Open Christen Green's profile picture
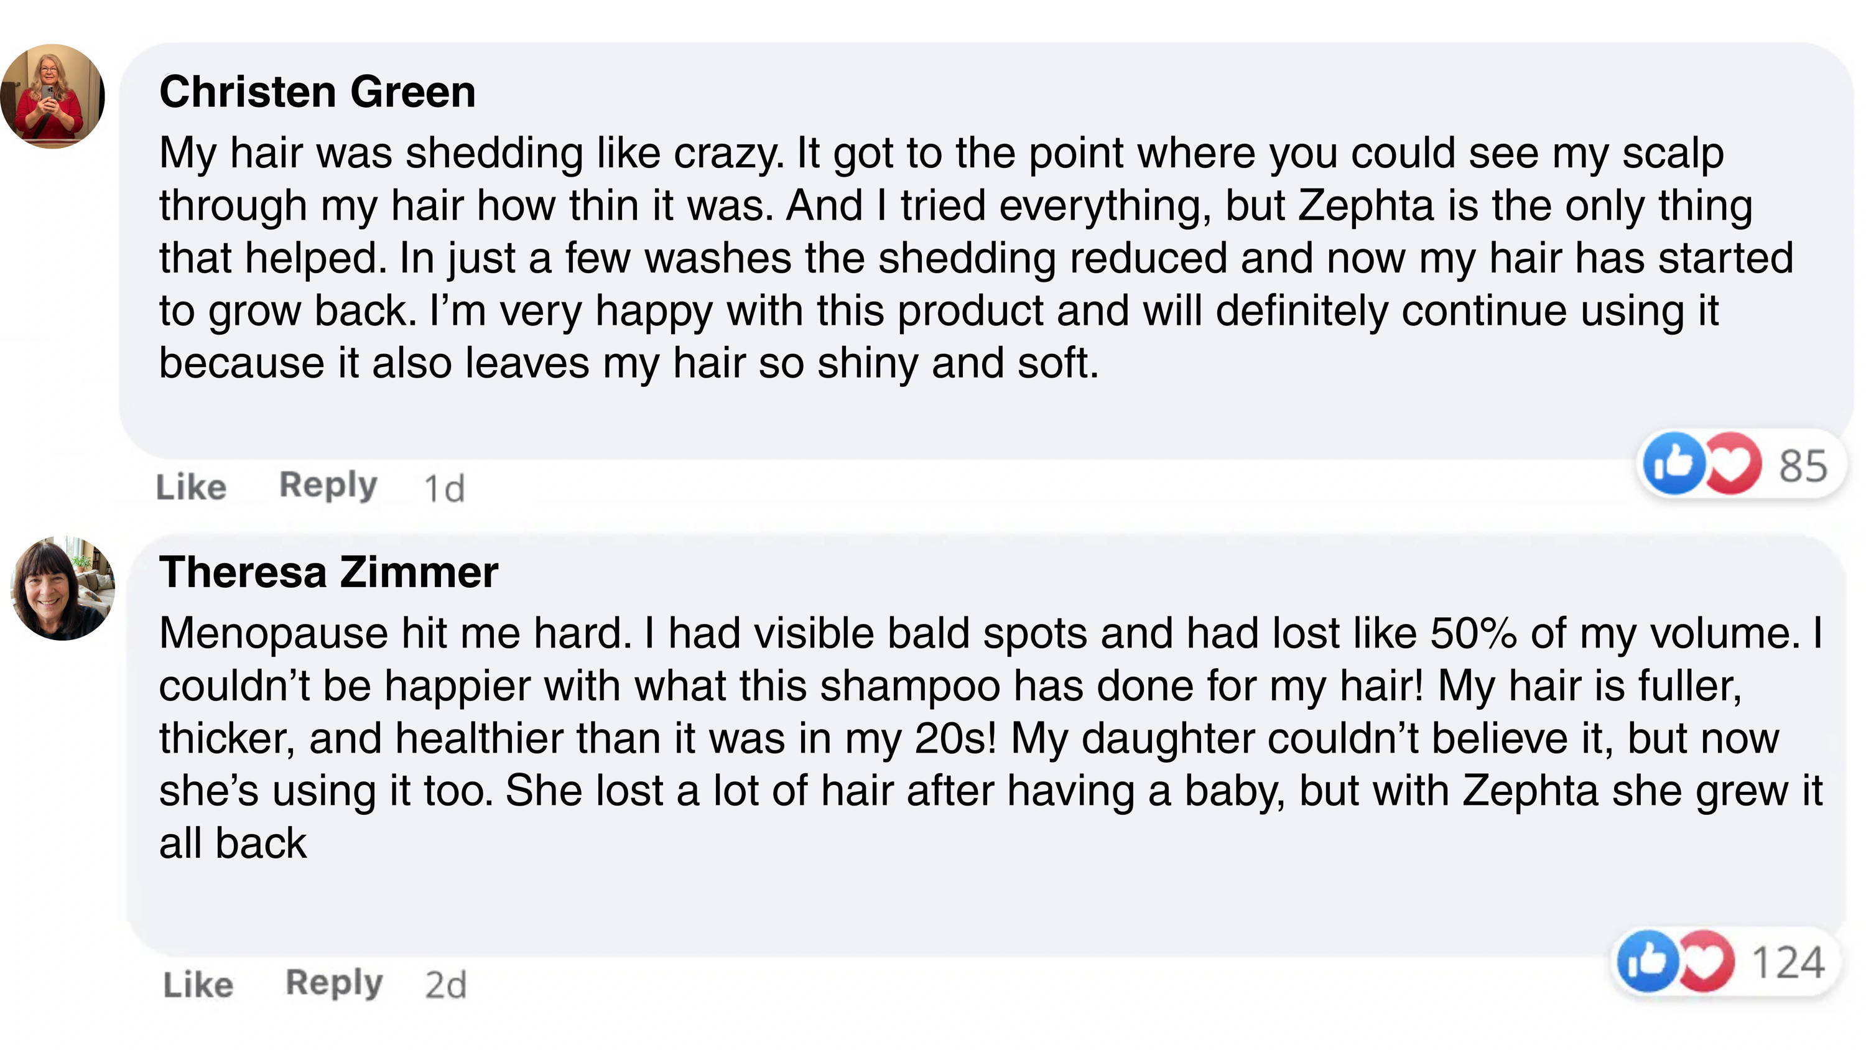The width and height of the screenshot is (1866, 1050). tap(53, 96)
